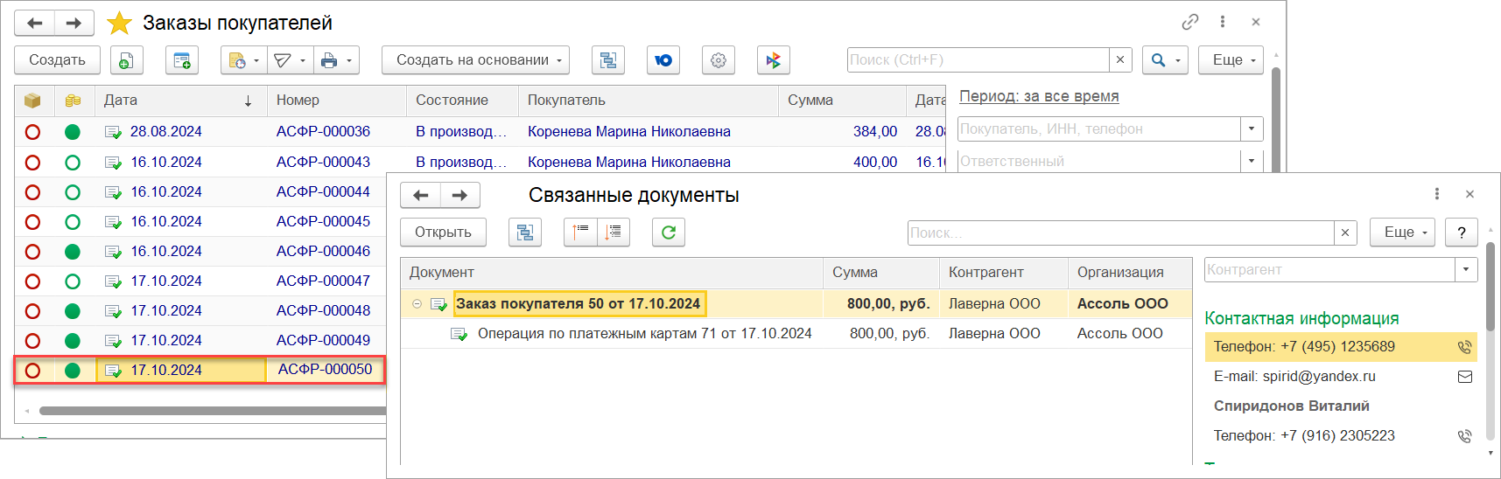Open list settings via the gear icon
This screenshot has width=1501, height=479.
pos(719,60)
